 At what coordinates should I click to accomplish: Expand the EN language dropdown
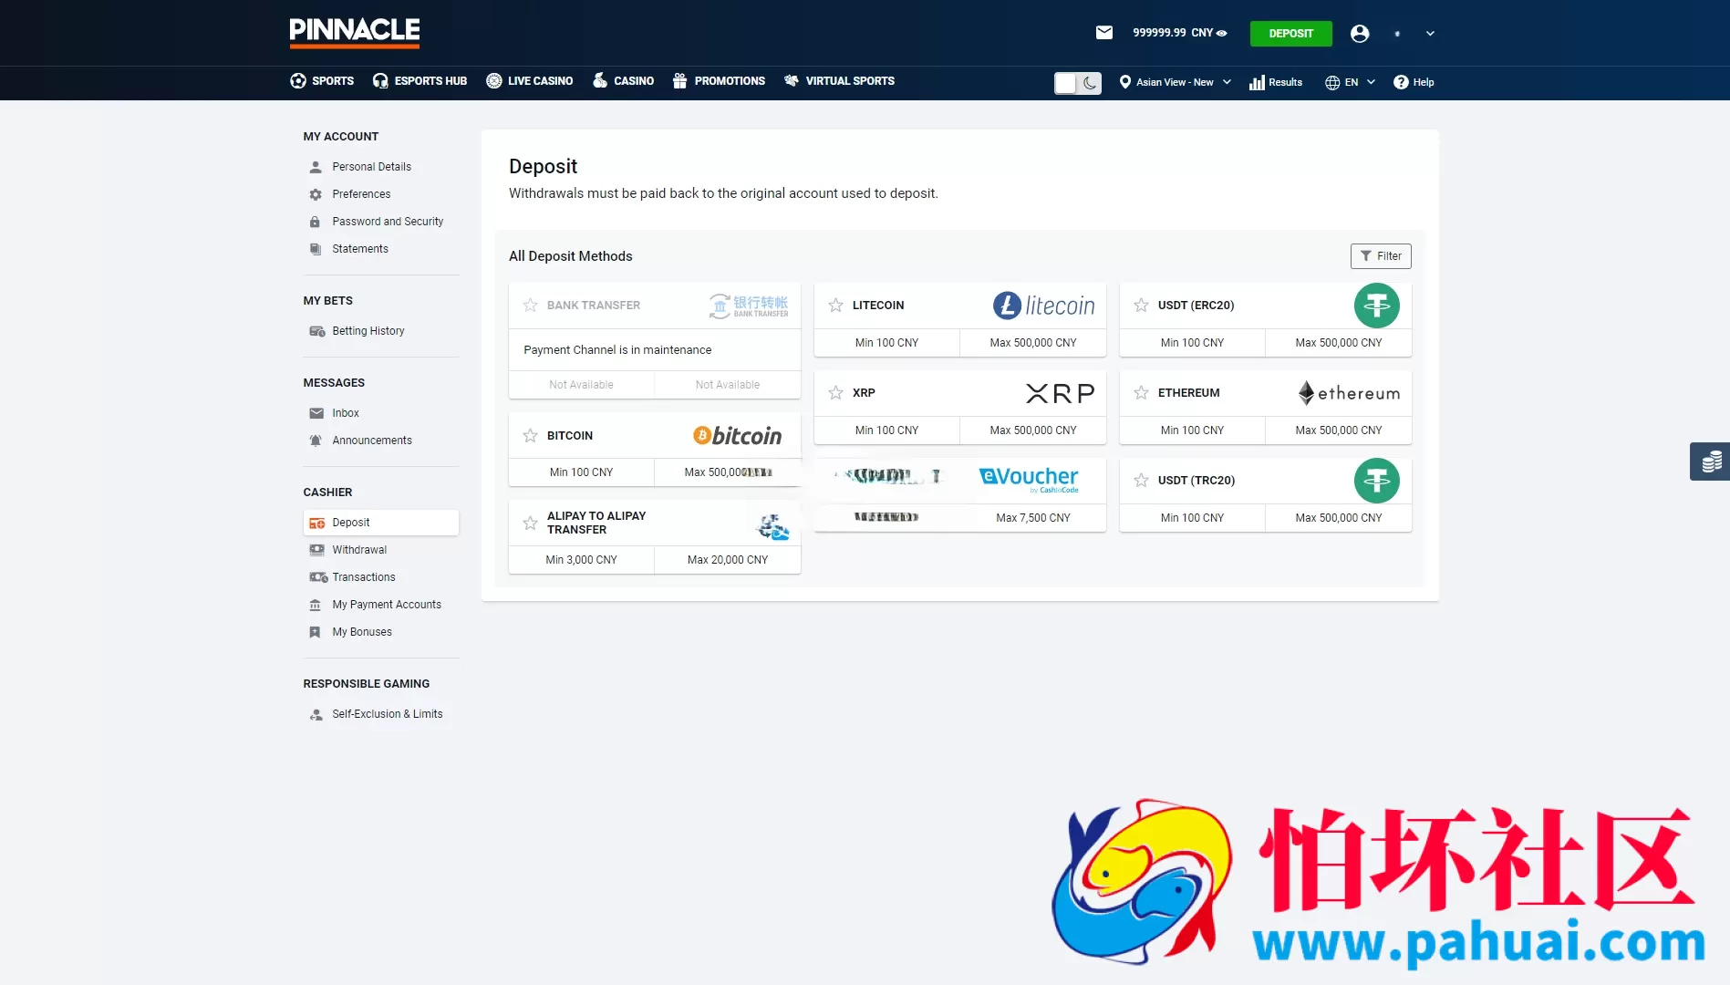[1350, 82]
